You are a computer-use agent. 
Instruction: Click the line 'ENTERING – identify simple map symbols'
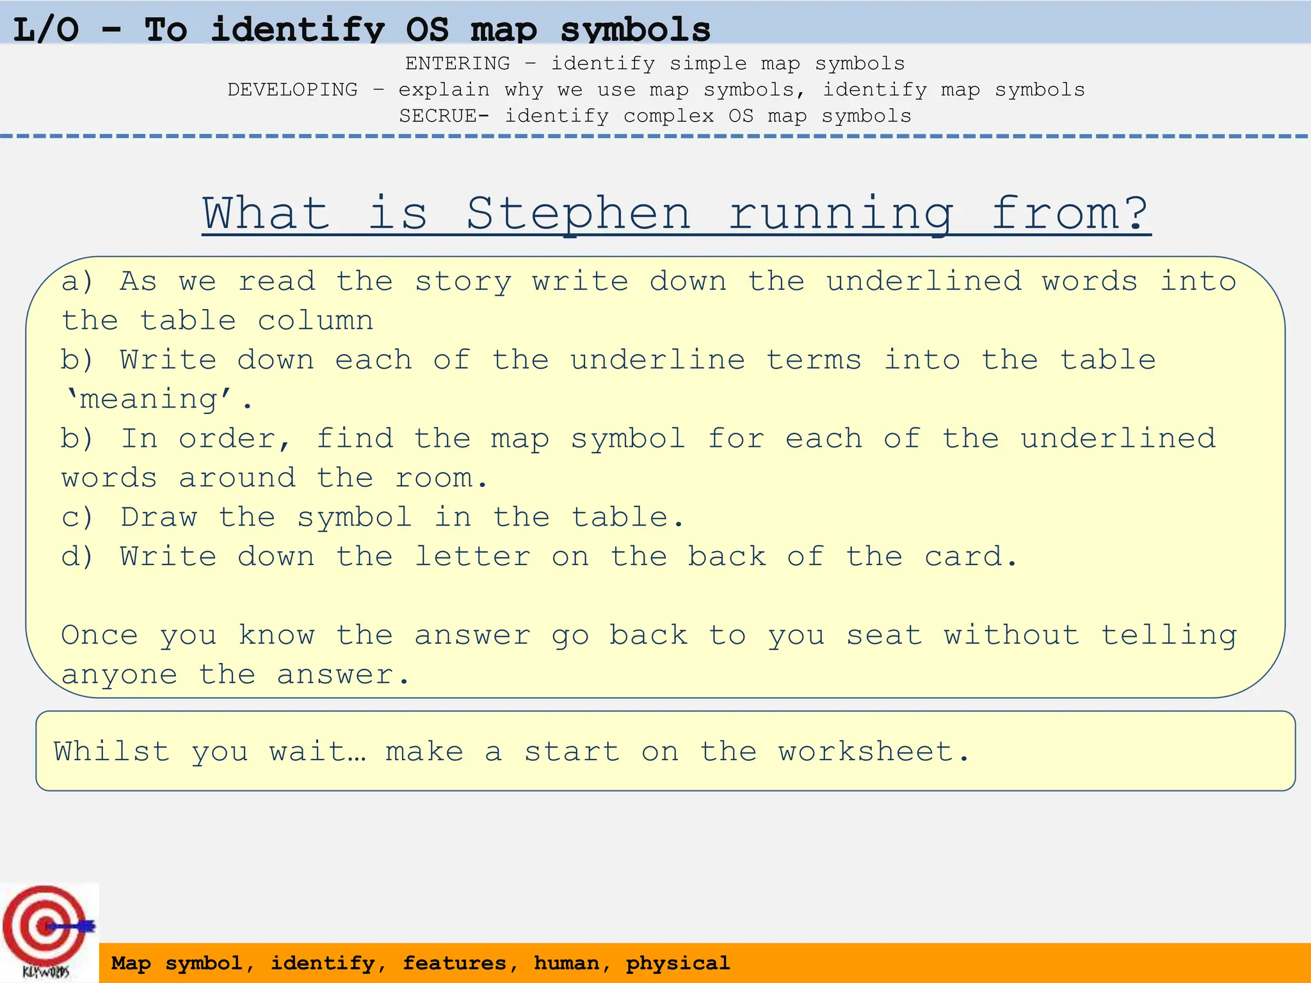(x=655, y=63)
